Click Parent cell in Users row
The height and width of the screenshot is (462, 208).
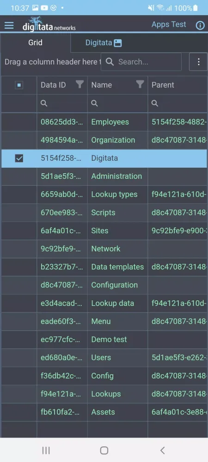(177, 358)
